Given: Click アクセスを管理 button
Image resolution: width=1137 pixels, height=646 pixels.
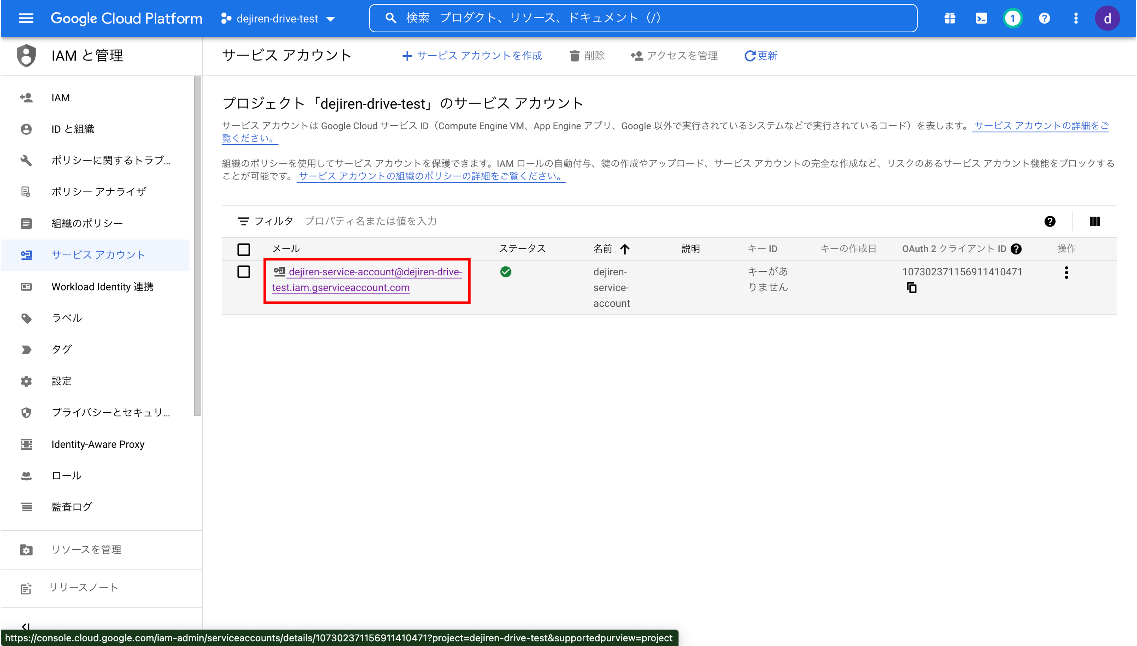Looking at the screenshot, I should [674, 56].
